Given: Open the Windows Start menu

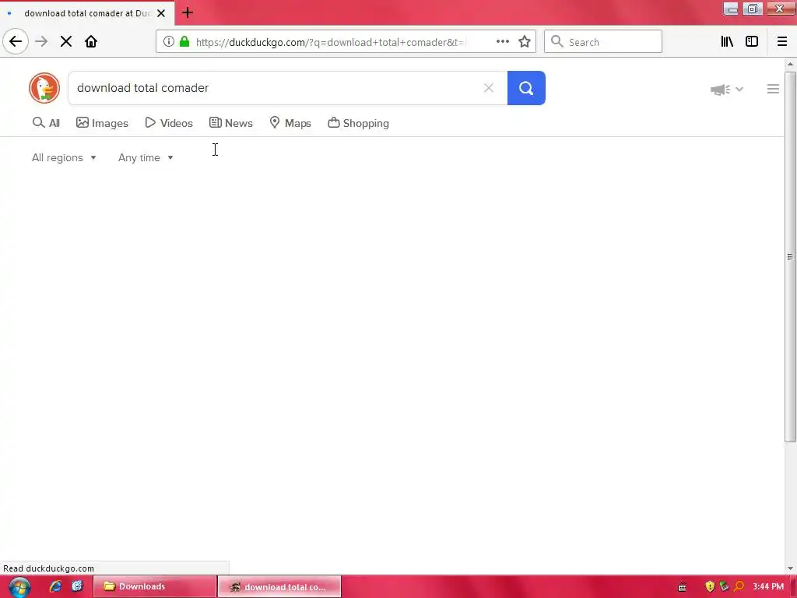Looking at the screenshot, I should [x=19, y=587].
